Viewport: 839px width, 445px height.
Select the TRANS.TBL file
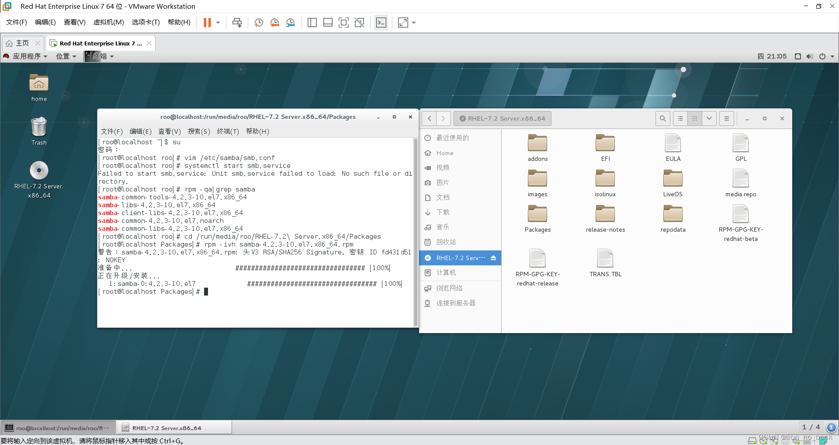click(605, 263)
